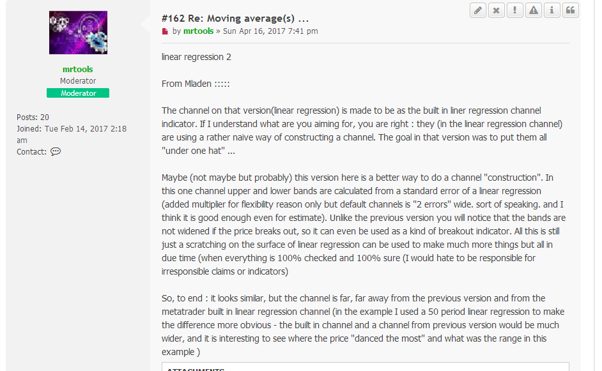602x371 pixels.
Task: Open the contact speech bubble icon
Action: point(56,152)
